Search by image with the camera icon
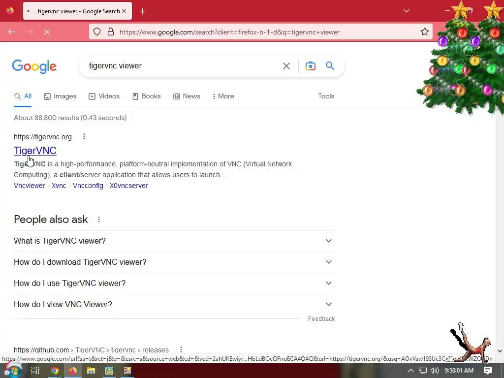 [311, 66]
